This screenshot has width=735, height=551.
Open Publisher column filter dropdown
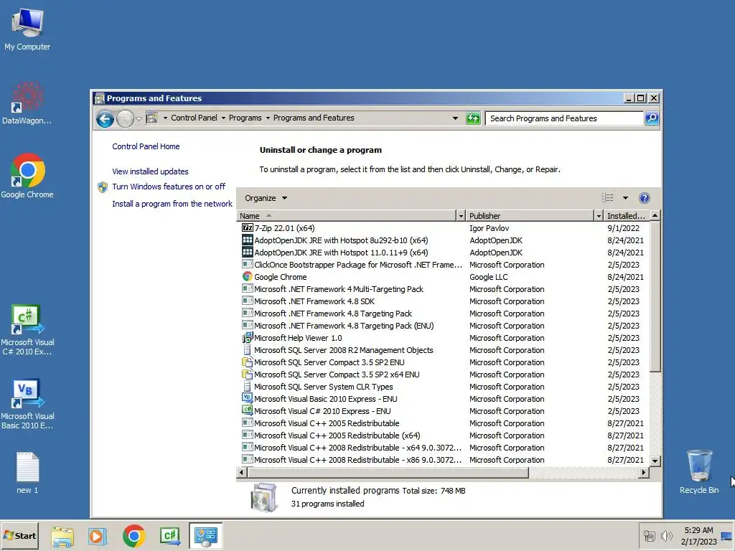tap(598, 215)
